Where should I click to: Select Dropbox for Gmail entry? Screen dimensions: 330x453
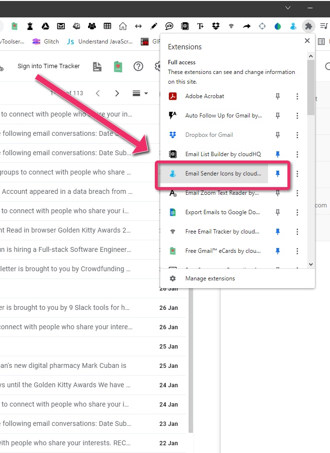[214, 135]
